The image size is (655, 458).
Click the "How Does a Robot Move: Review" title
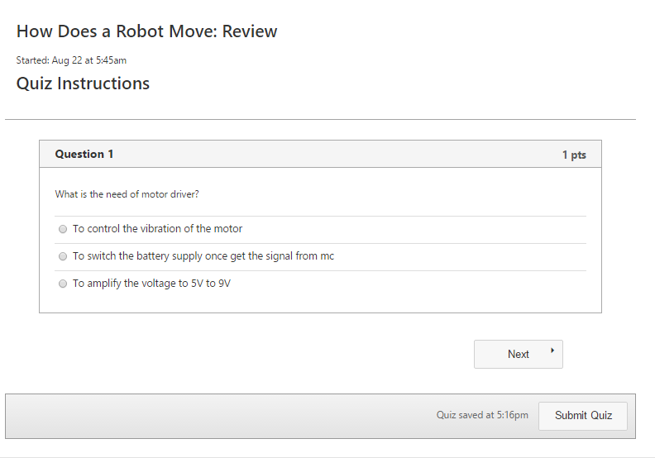pos(146,31)
